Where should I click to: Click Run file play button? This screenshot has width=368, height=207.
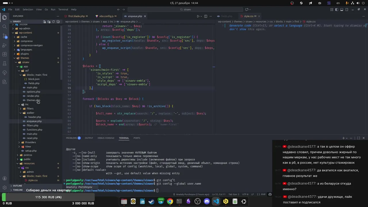pos(198,16)
